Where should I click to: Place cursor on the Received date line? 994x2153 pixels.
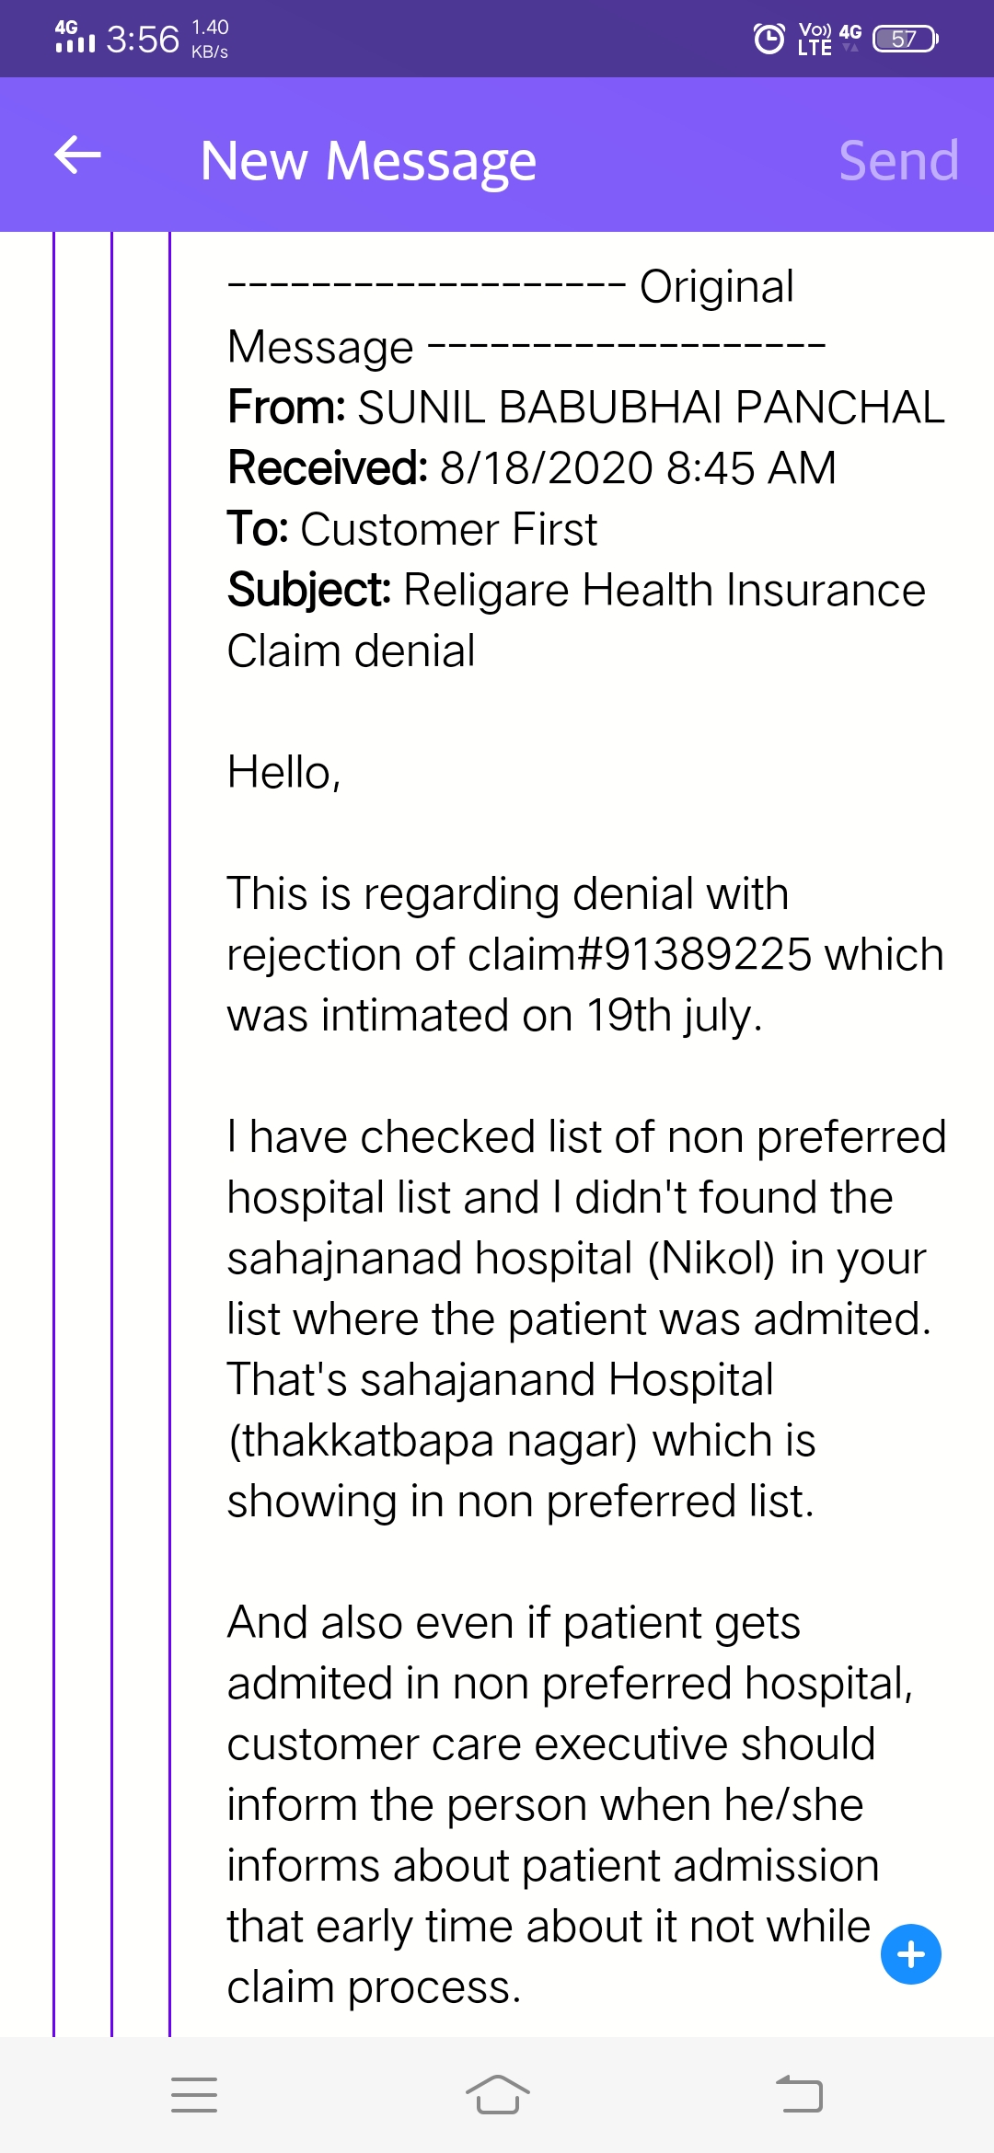(531, 467)
